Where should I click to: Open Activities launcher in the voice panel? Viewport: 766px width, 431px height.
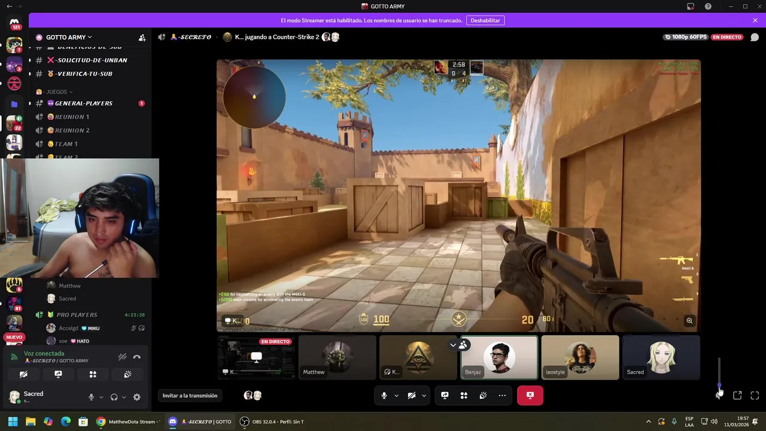click(93, 374)
